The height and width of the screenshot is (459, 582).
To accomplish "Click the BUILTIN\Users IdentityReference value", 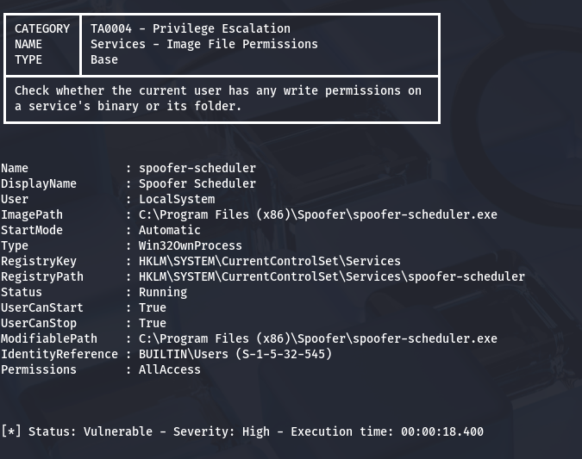I will coord(235,354).
